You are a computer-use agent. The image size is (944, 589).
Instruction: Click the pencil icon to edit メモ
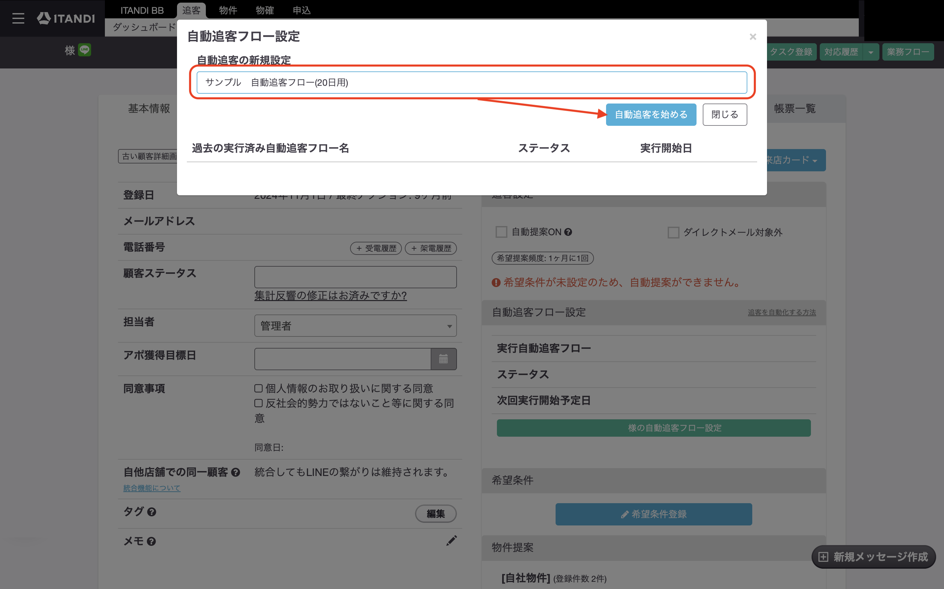click(451, 540)
